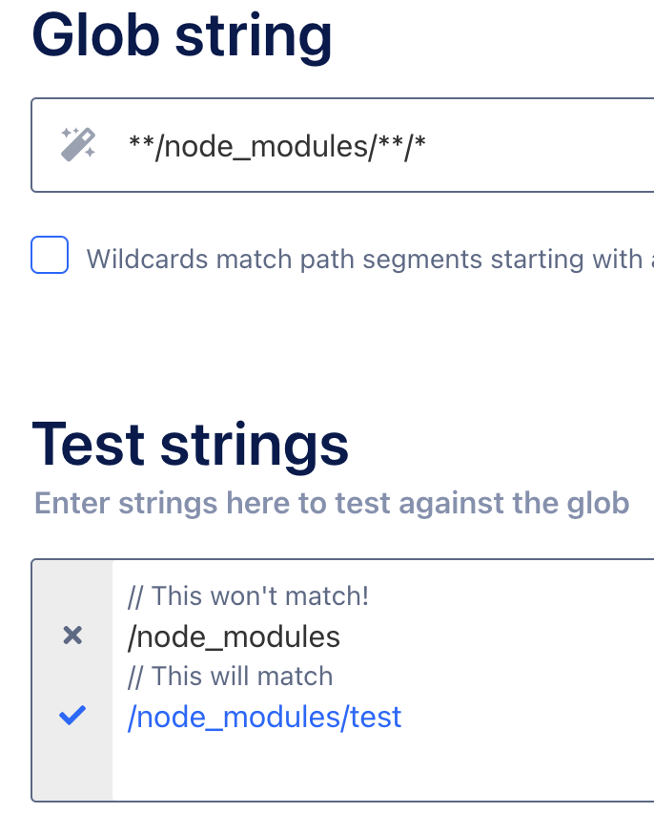Screen dimensions: 654x834
Task: Click the "// This won't match!" comment line
Action: click(248, 596)
